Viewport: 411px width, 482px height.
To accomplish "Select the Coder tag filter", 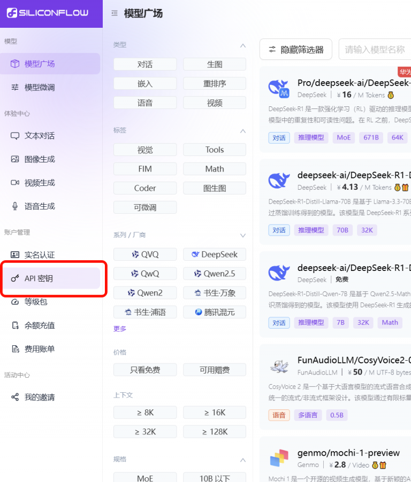I will click(x=145, y=188).
